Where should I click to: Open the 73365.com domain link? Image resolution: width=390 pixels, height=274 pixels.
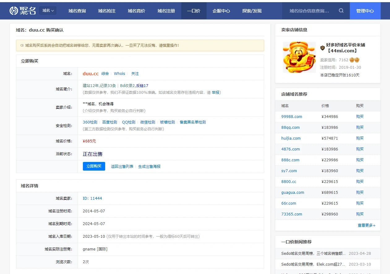(292, 214)
